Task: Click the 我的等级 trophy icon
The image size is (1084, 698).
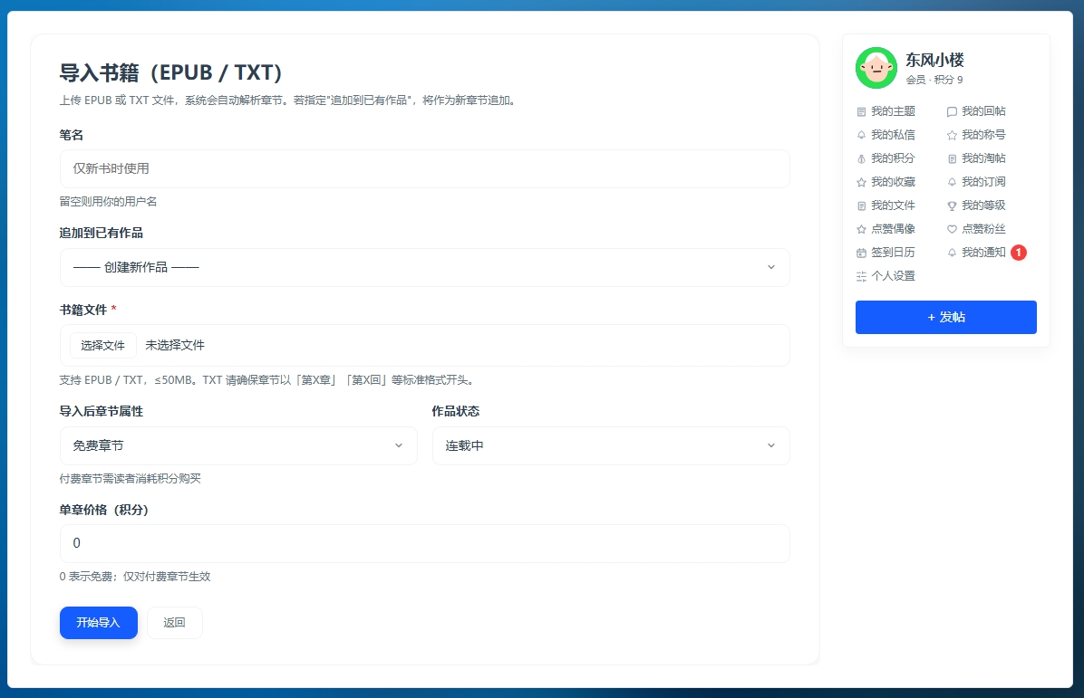Action: pyautogui.click(x=952, y=206)
